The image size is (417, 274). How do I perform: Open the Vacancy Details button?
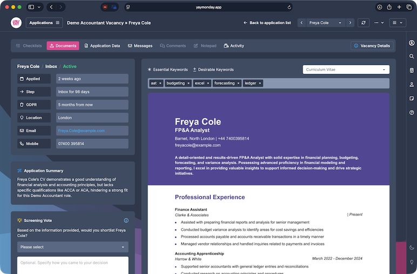(372, 46)
